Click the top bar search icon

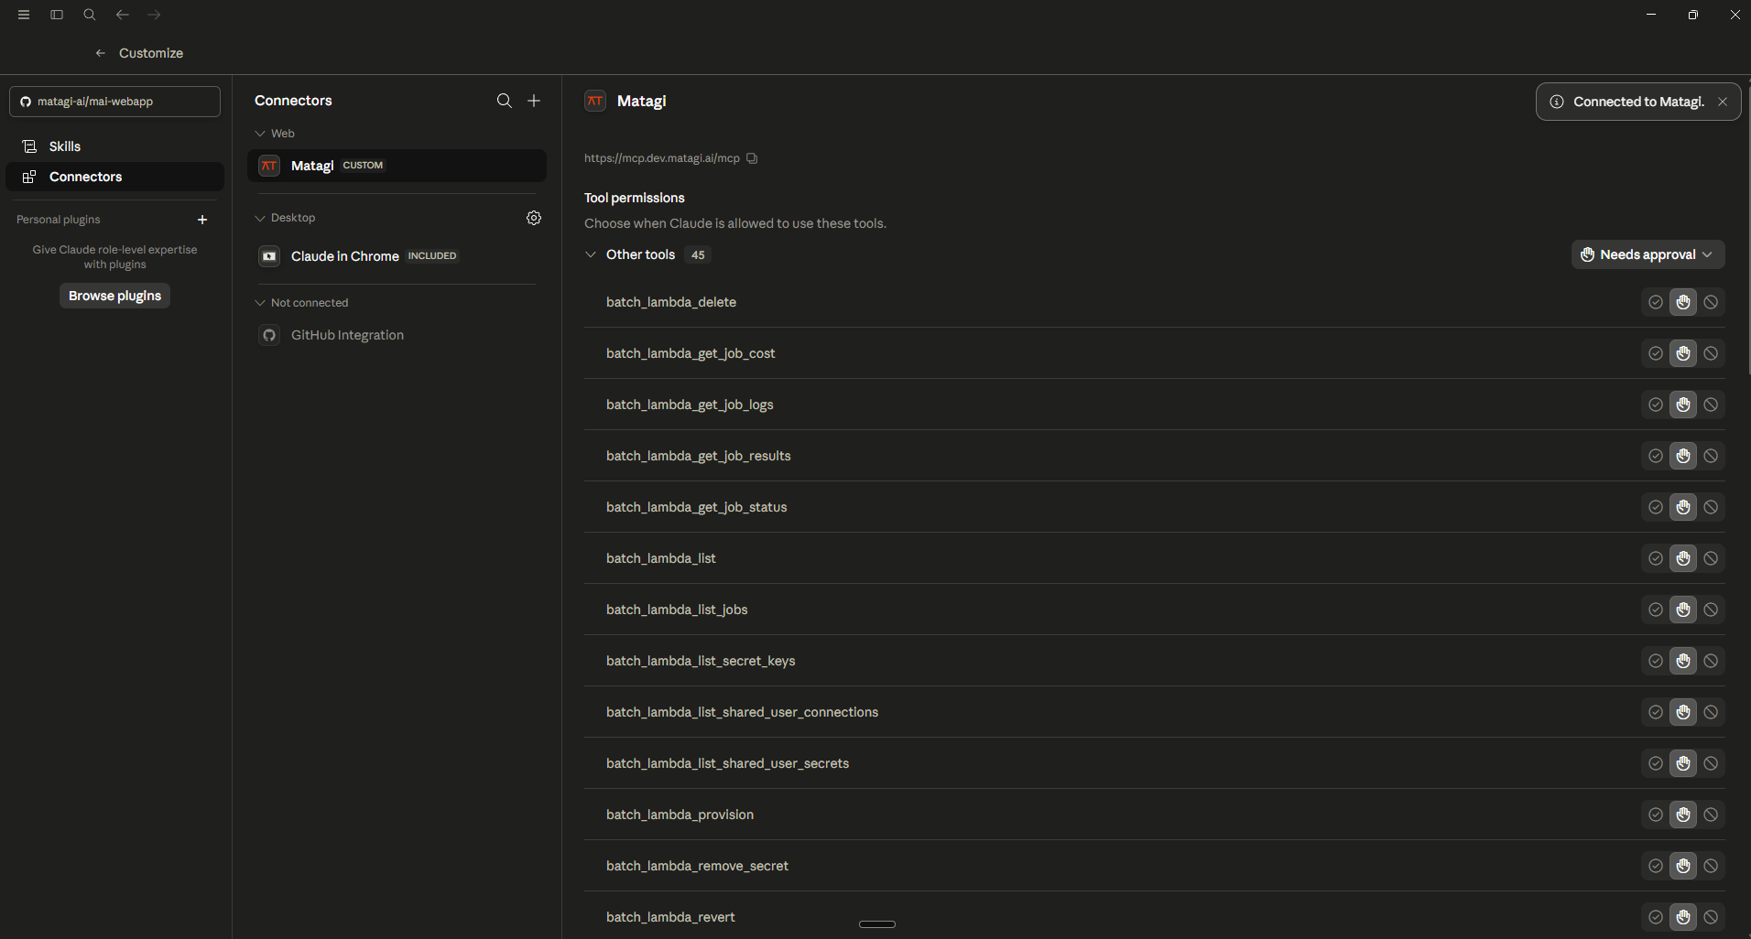click(90, 15)
